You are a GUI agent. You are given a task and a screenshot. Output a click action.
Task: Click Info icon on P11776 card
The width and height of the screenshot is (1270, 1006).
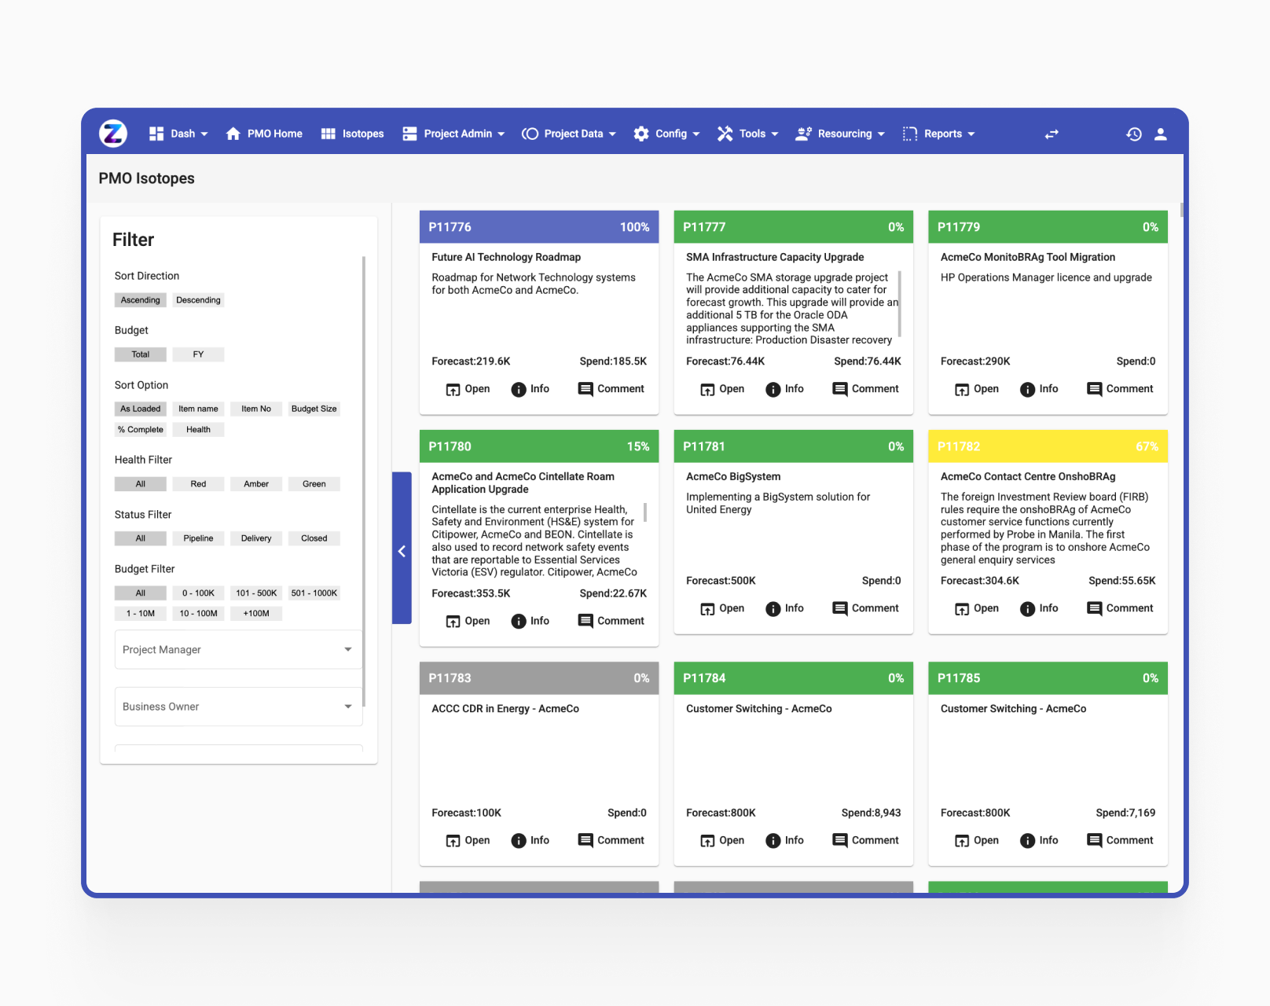click(519, 390)
